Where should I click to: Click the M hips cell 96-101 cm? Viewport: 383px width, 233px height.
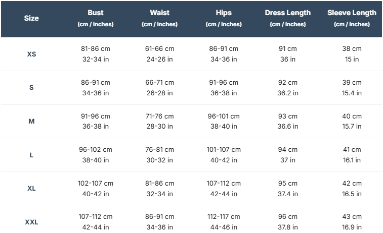click(224, 116)
